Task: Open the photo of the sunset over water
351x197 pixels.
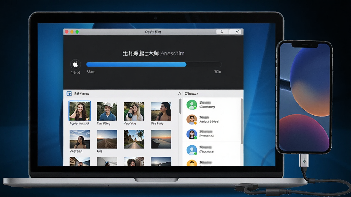Action: [161, 139]
